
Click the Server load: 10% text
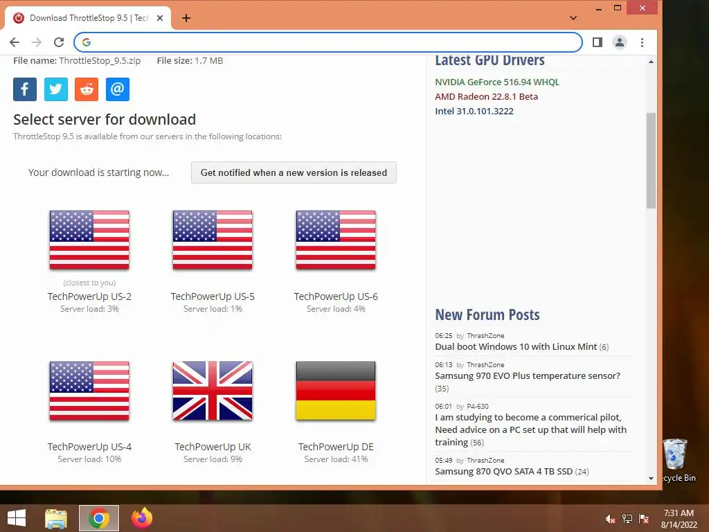(x=89, y=459)
